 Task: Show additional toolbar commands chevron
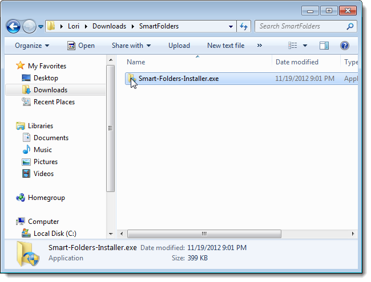(x=260, y=46)
